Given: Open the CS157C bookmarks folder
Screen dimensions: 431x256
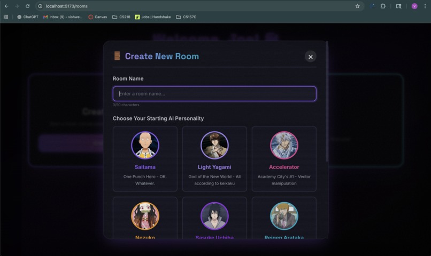Looking at the screenshot, I should [x=186, y=17].
